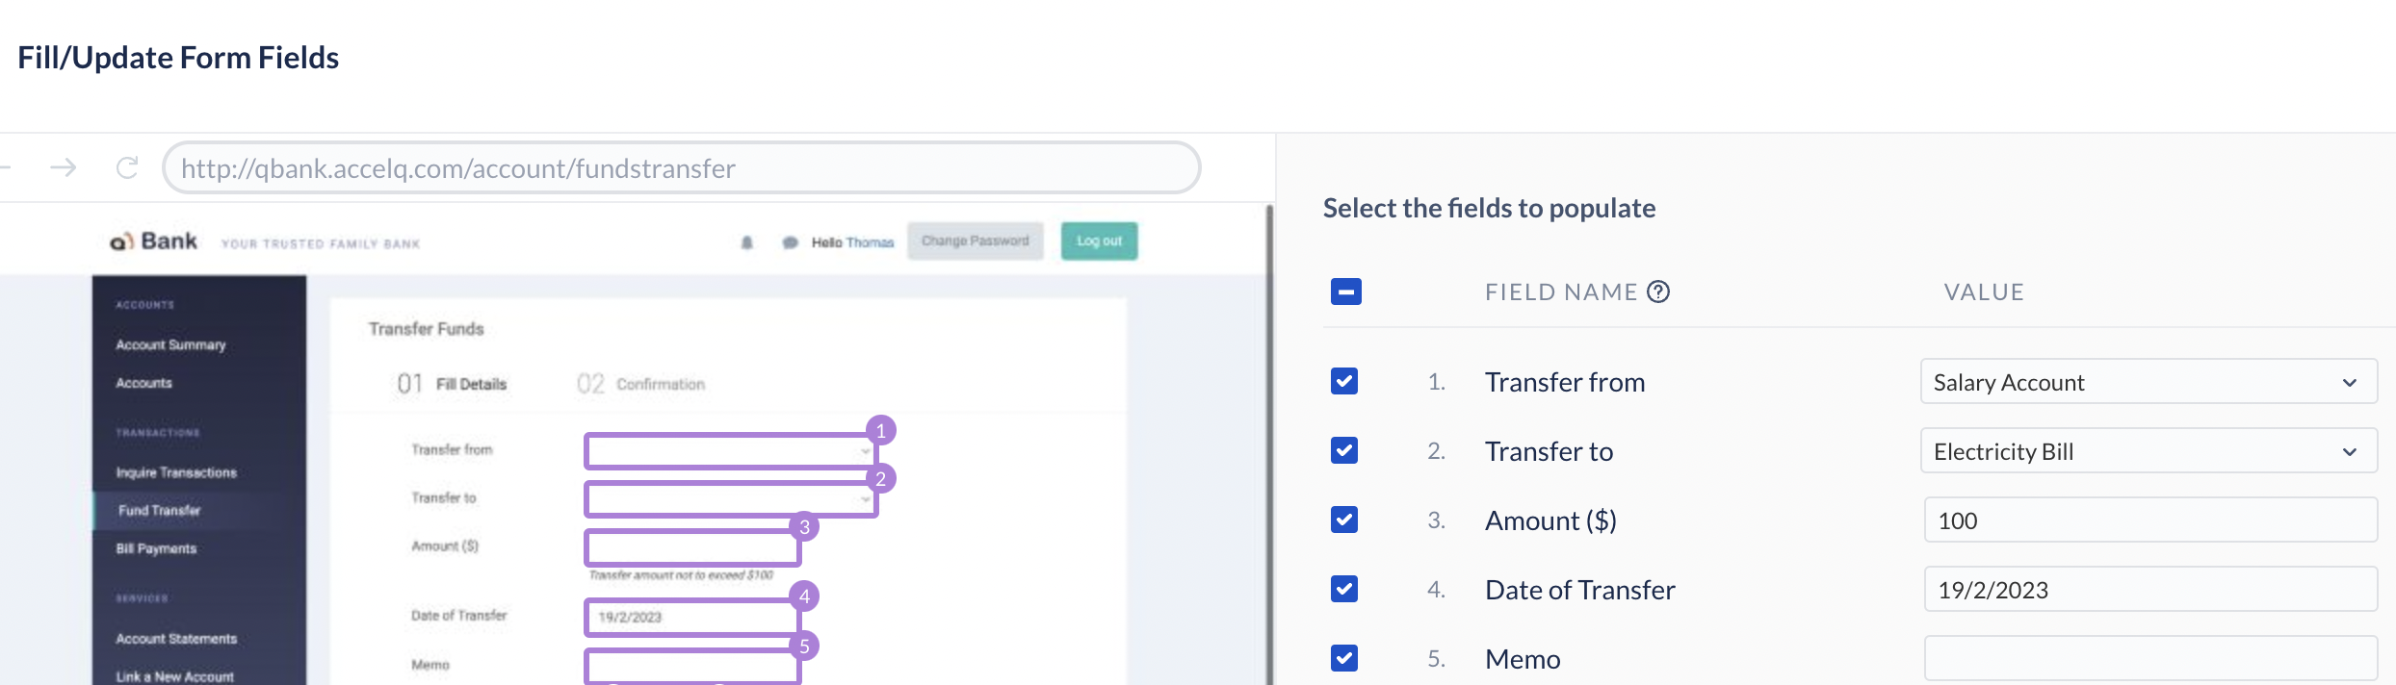Image resolution: width=2396 pixels, height=685 pixels.
Task: Open Inquire Transactions in sidebar
Action: click(x=176, y=472)
